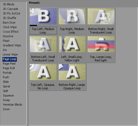The height and width of the screenshot is (126, 138).
Task: Choose the Top-Right, Medium Loop preset
Action: click(72, 21)
